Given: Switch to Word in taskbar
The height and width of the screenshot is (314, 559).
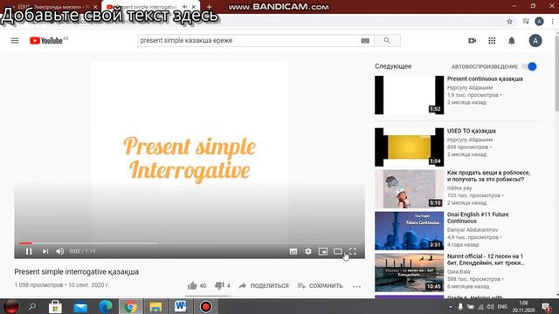Looking at the screenshot, I should click(181, 306).
